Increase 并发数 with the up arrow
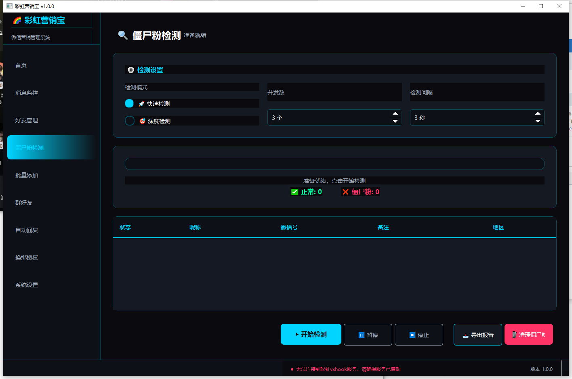The height and width of the screenshot is (379, 572). [395, 113]
